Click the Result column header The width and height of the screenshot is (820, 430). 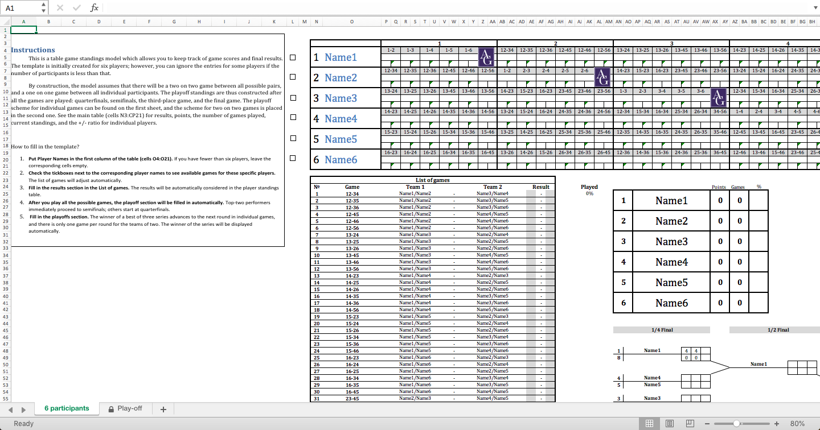(540, 187)
